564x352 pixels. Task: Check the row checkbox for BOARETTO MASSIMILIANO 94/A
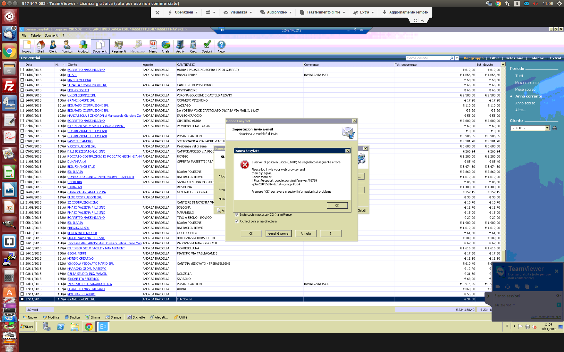point(22,70)
